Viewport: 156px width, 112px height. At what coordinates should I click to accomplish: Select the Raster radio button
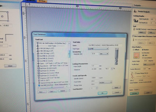point(143,49)
